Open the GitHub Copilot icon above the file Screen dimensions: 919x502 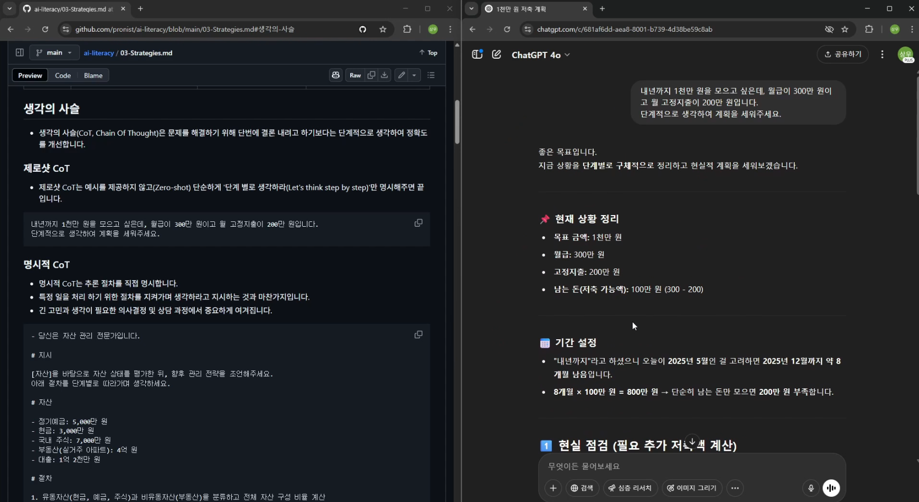pos(336,75)
